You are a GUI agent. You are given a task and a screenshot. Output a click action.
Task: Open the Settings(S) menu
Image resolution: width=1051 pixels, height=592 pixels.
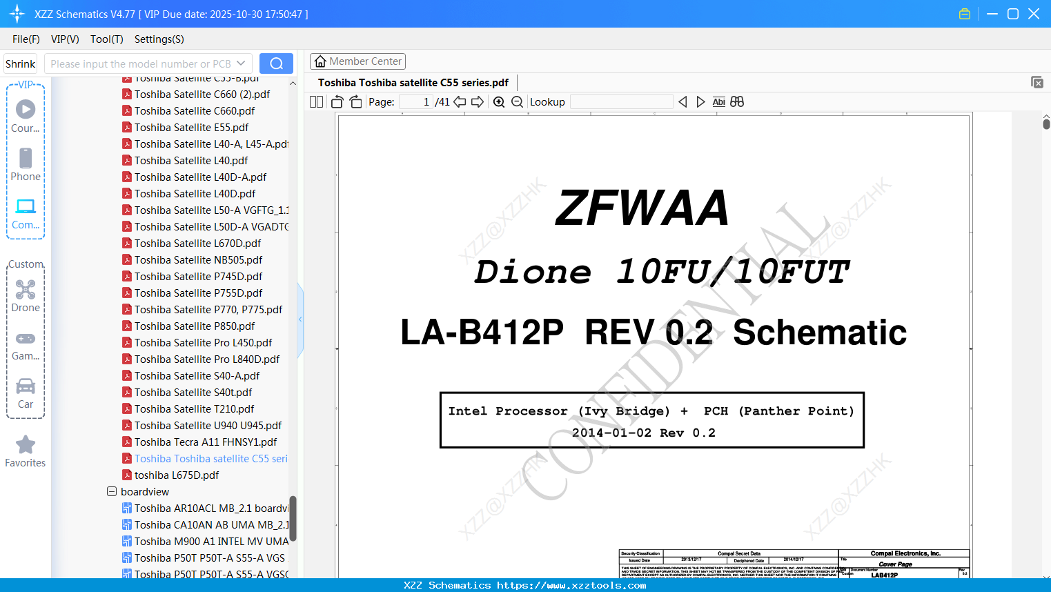(159, 39)
